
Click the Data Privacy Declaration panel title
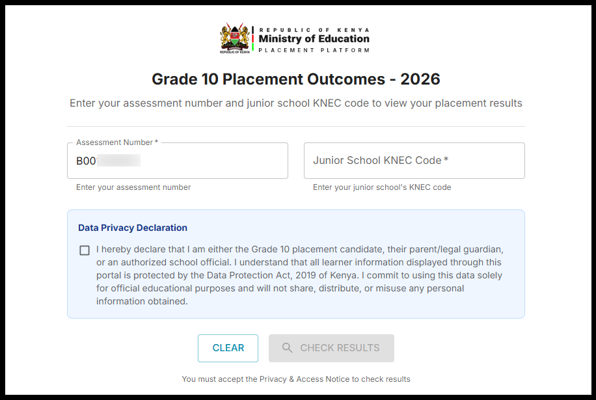[x=132, y=227]
